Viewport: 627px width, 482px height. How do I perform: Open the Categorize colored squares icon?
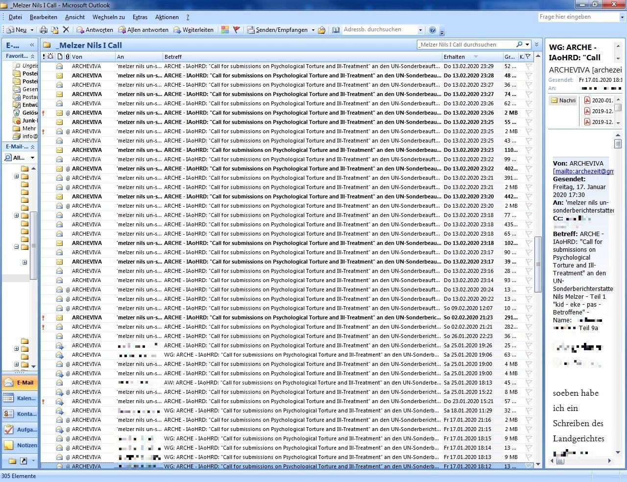pos(225,30)
